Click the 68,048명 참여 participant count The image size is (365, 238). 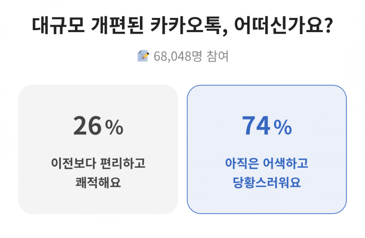191,56
